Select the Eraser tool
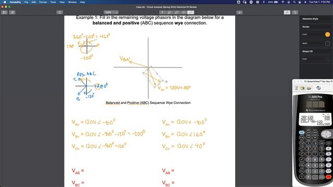333x187 pixels. tap(184, 12)
